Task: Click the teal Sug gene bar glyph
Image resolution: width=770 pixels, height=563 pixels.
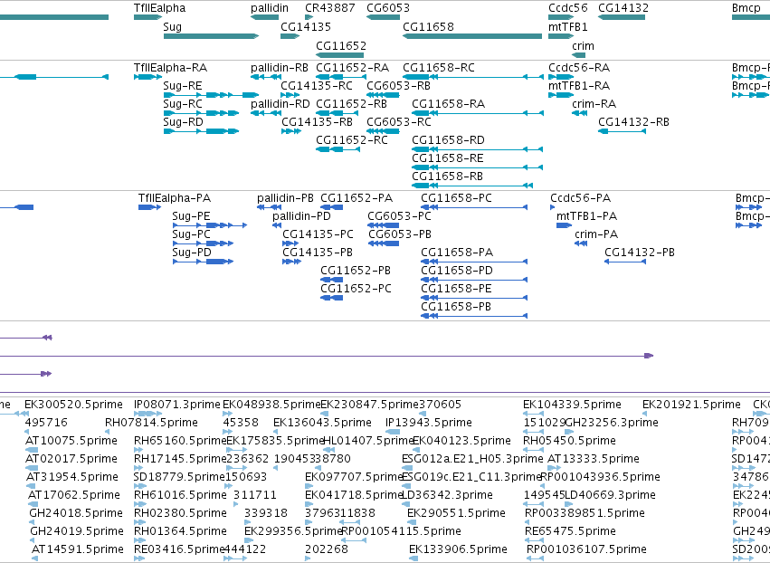Action: (x=211, y=36)
